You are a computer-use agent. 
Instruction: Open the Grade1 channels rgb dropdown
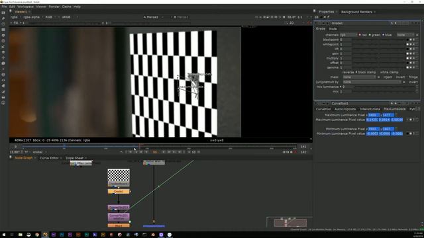[x=348, y=35]
